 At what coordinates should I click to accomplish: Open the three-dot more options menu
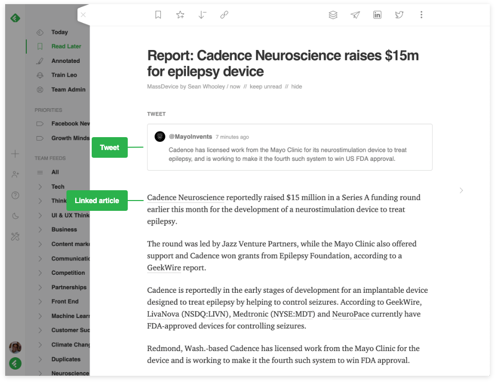421,14
